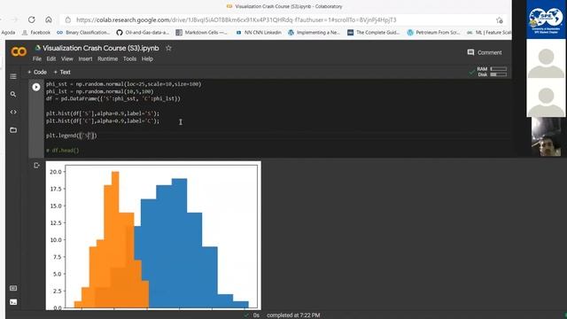567x319 pixels.
Task: Open the Binary Classification bookmark
Action: (83, 33)
